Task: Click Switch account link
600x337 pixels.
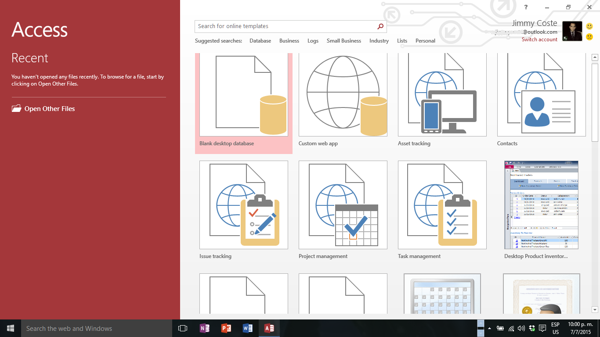Action: coord(539,39)
